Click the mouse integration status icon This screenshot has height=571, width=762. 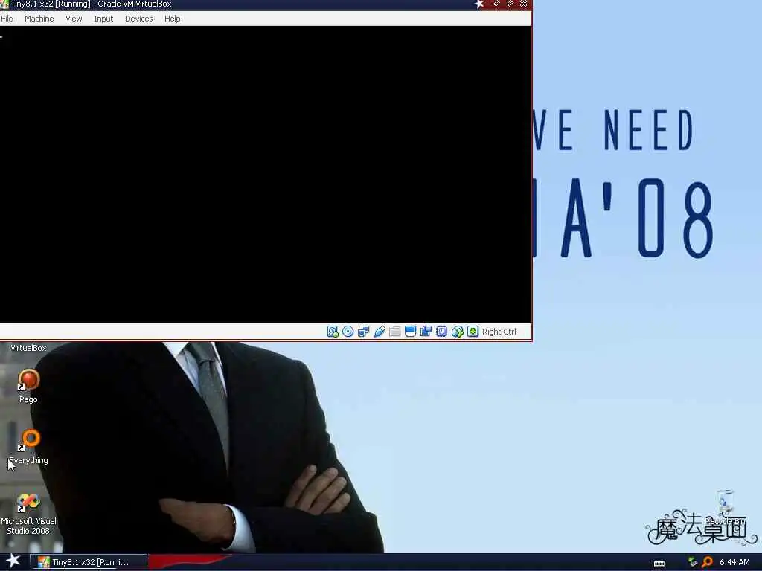click(x=458, y=332)
